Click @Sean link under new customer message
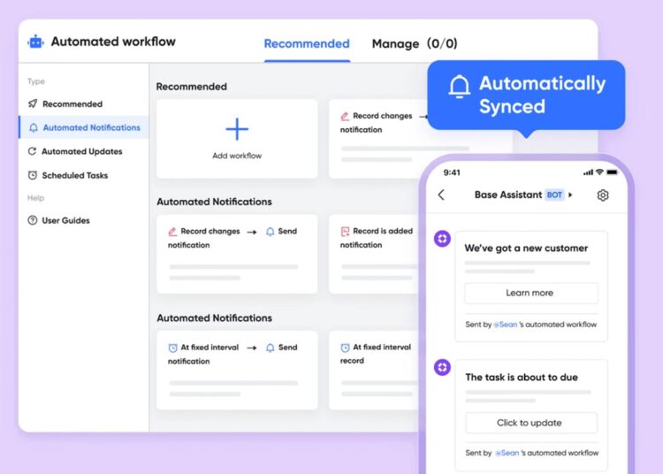Screen dimensions: 663x474 [x=506, y=325]
